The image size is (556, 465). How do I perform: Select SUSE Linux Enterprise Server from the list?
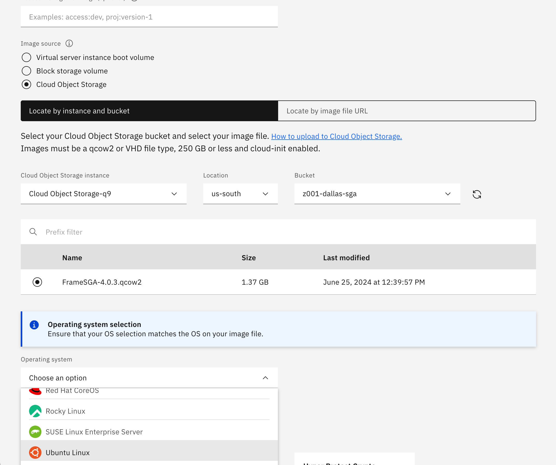pyautogui.click(x=94, y=432)
